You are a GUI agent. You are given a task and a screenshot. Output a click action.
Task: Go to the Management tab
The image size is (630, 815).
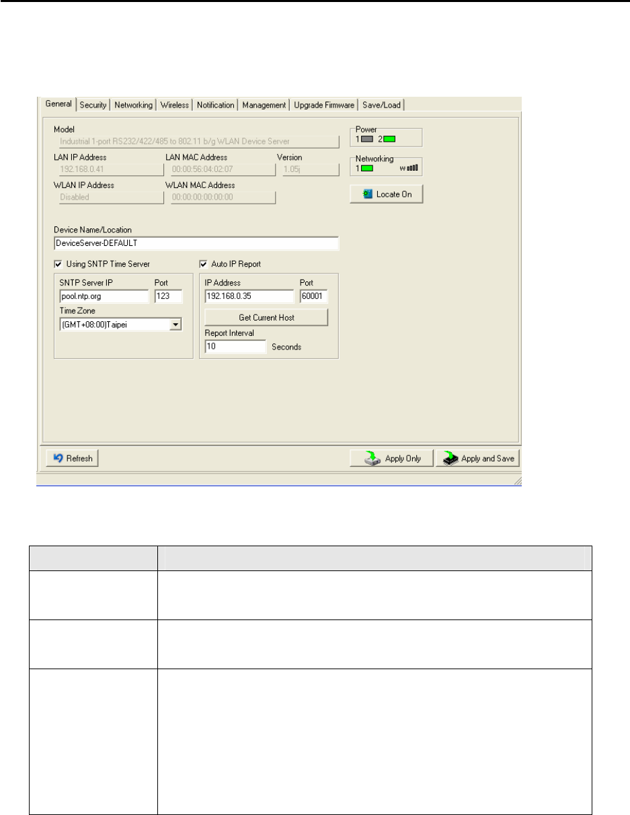264,105
